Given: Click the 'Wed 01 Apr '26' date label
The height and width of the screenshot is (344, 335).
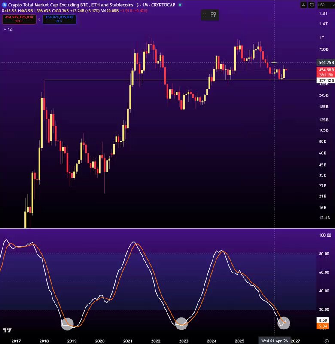Looking at the screenshot, I should [274, 341].
